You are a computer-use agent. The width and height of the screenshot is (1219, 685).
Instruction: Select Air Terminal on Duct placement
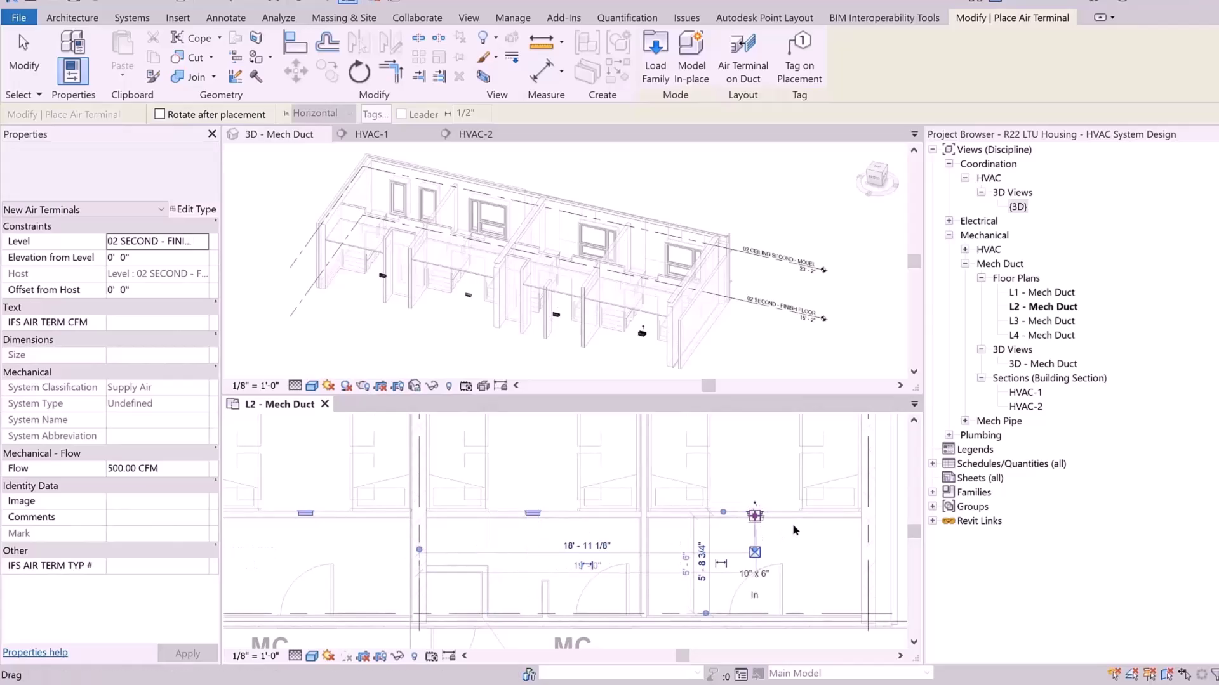pos(742,57)
